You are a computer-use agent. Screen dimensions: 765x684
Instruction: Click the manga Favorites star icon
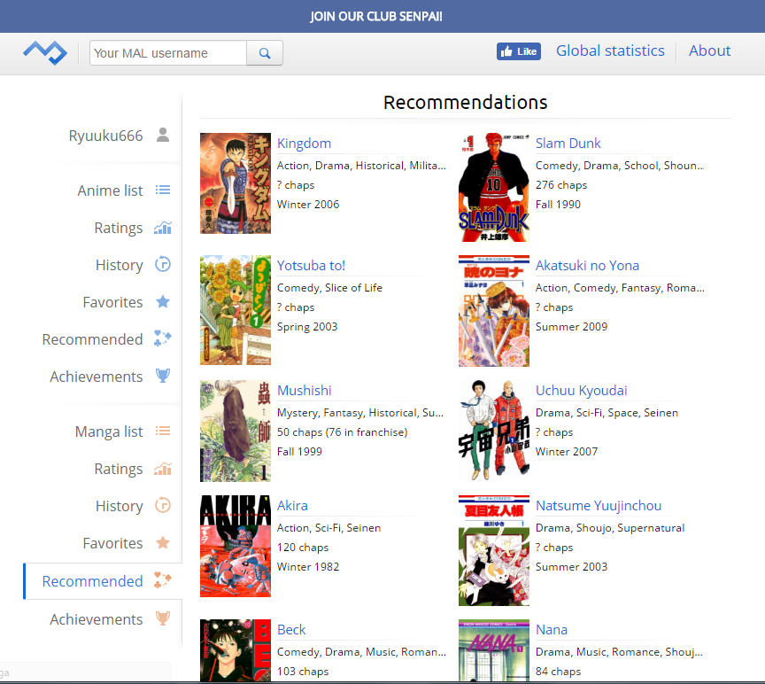click(x=163, y=542)
